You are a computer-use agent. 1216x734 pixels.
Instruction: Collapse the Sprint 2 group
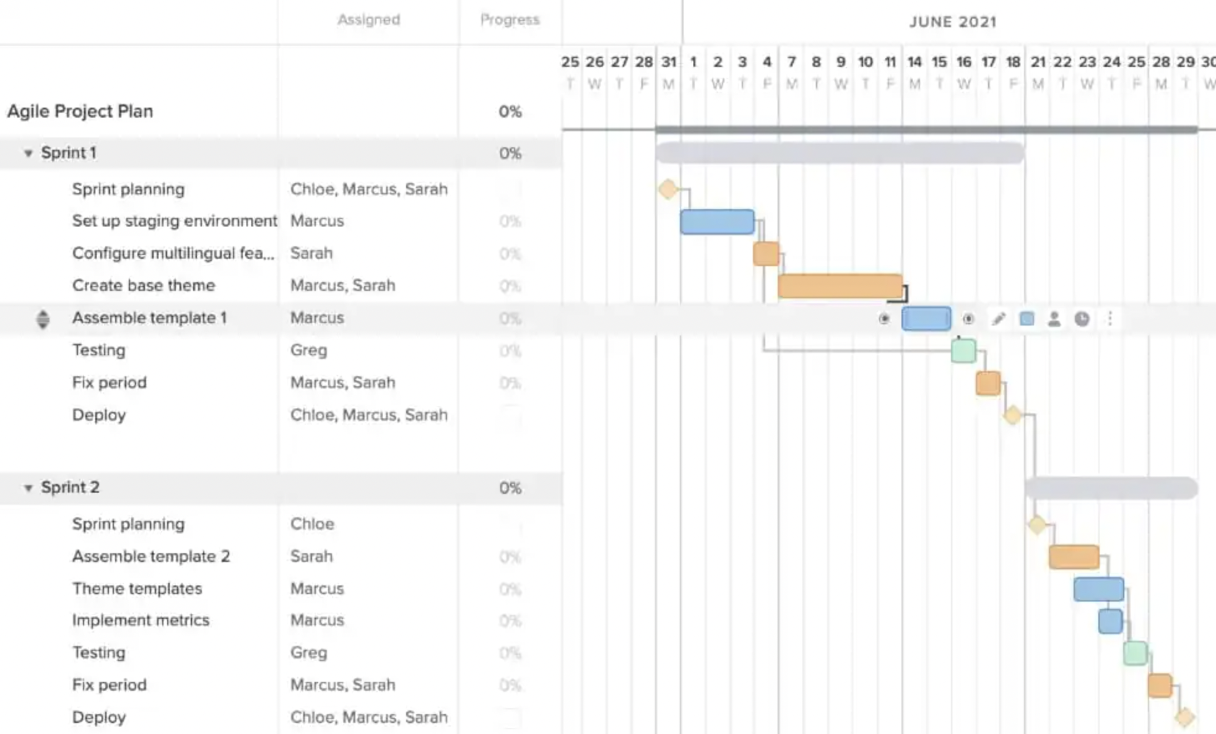(28, 488)
